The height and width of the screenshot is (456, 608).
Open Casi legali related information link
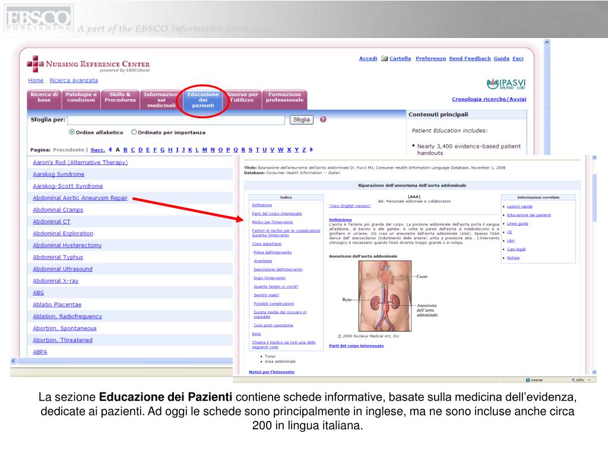click(x=516, y=249)
